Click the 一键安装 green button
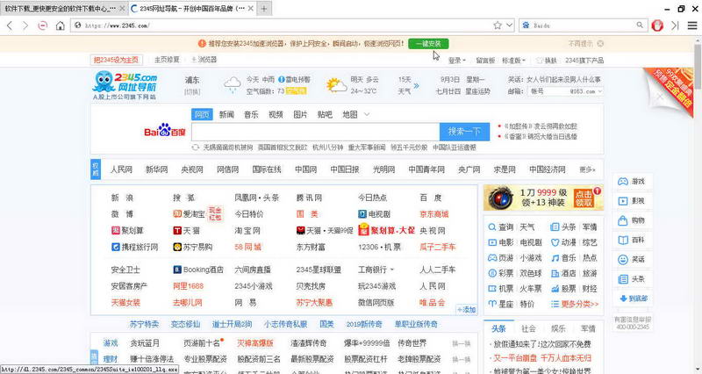The width and height of the screenshot is (702, 374). 428,43
